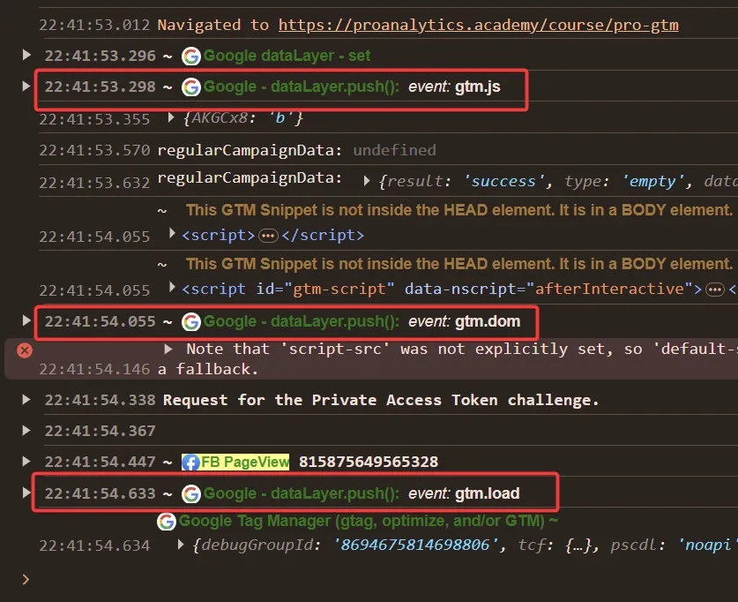Image resolution: width=738 pixels, height=602 pixels.
Task: Expand the regularCampaignData result object
Action: pyautogui.click(x=367, y=181)
